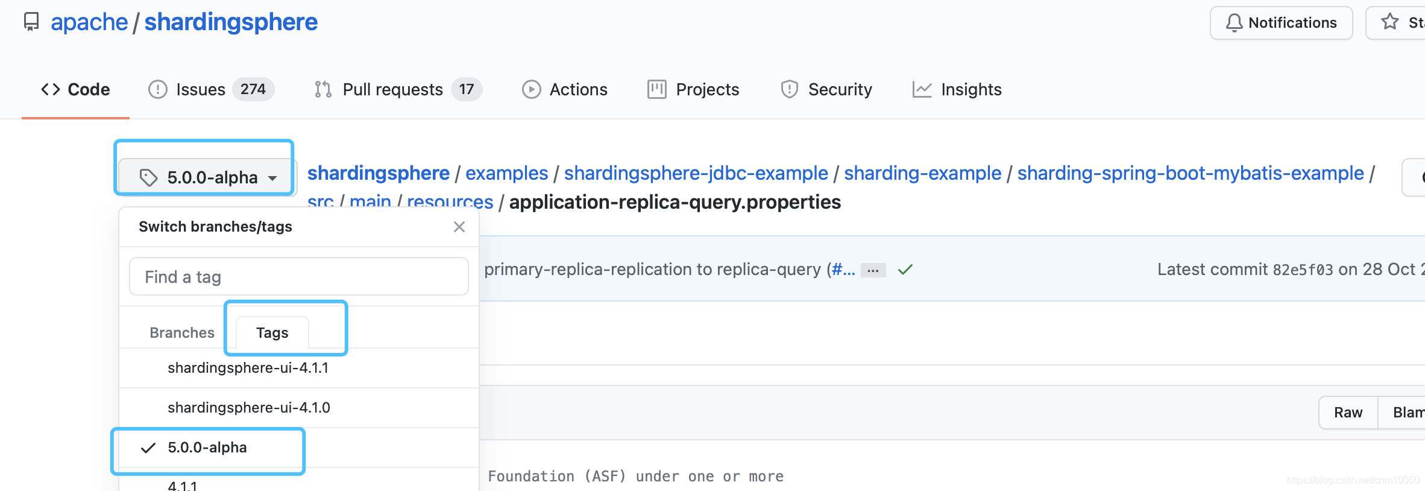The width and height of the screenshot is (1425, 491).
Task: Expand the commit message ellipsis button
Action: coord(873,270)
